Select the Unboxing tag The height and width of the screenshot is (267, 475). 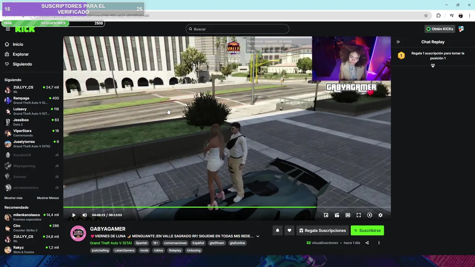tap(194, 250)
